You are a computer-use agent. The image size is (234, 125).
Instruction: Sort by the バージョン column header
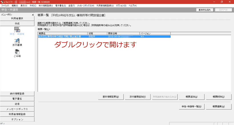(155, 33)
